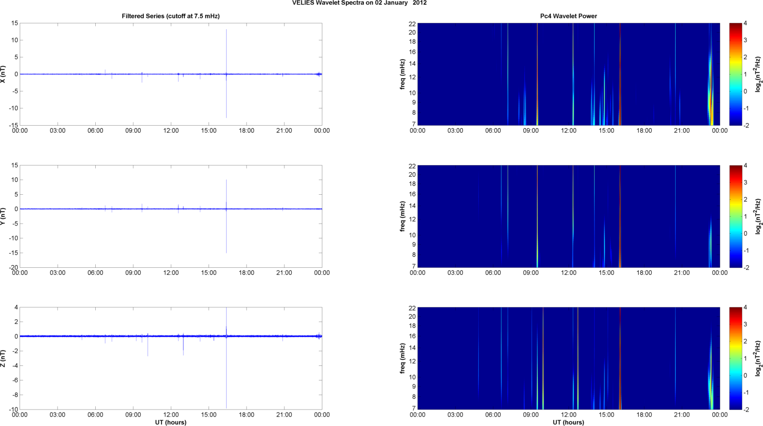Click inside the Z (nT) filtered series plot
This screenshot has height=426, width=763.
pos(170,358)
